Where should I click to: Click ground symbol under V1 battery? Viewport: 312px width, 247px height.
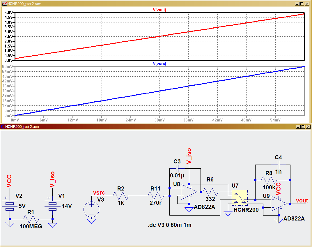pos(52,225)
